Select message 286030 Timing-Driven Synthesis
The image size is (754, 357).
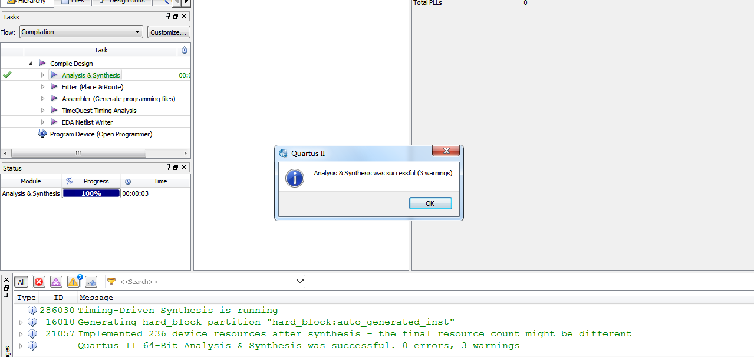click(x=177, y=310)
